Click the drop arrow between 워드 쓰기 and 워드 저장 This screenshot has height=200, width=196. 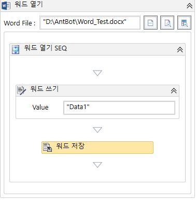pyautogui.click(x=97, y=130)
